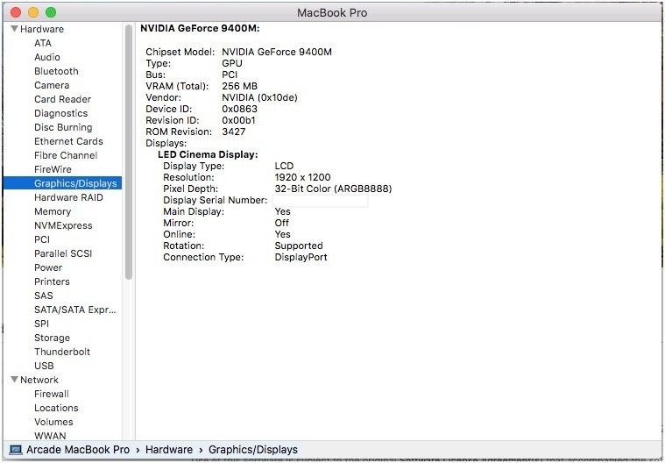Select Wi-Fi WWAN entry under Network
The image size is (665, 463).
point(50,436)
